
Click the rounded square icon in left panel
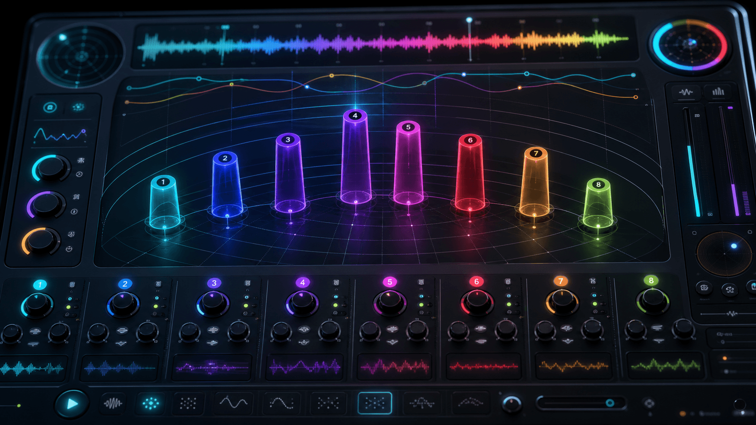(50, 107)
